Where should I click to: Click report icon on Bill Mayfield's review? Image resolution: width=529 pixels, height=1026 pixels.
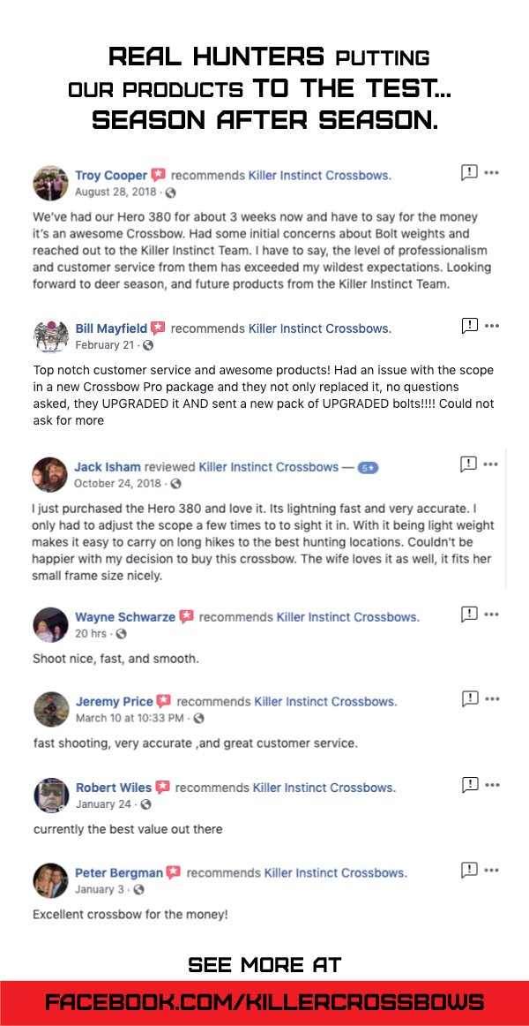tap(469, 327)
